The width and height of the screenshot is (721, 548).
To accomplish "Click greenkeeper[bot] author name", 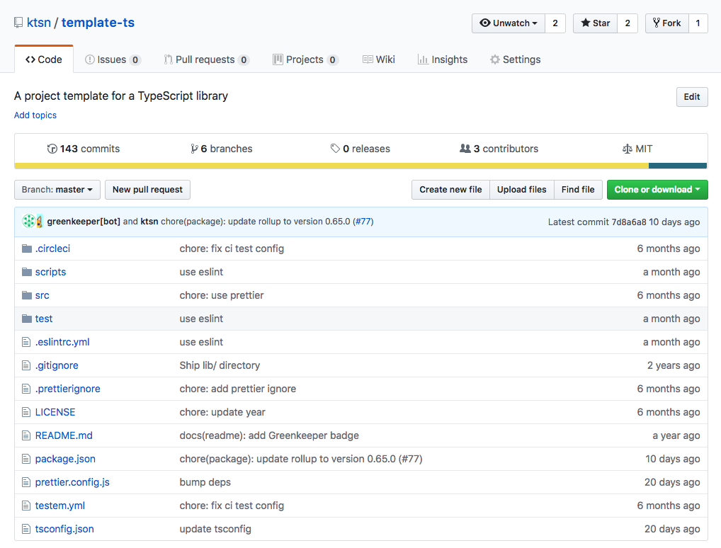I will (x=84, y=222).
